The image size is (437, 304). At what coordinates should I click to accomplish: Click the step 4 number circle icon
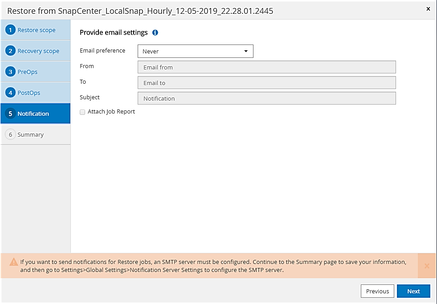pyautogui.click(x=10, y=93)
